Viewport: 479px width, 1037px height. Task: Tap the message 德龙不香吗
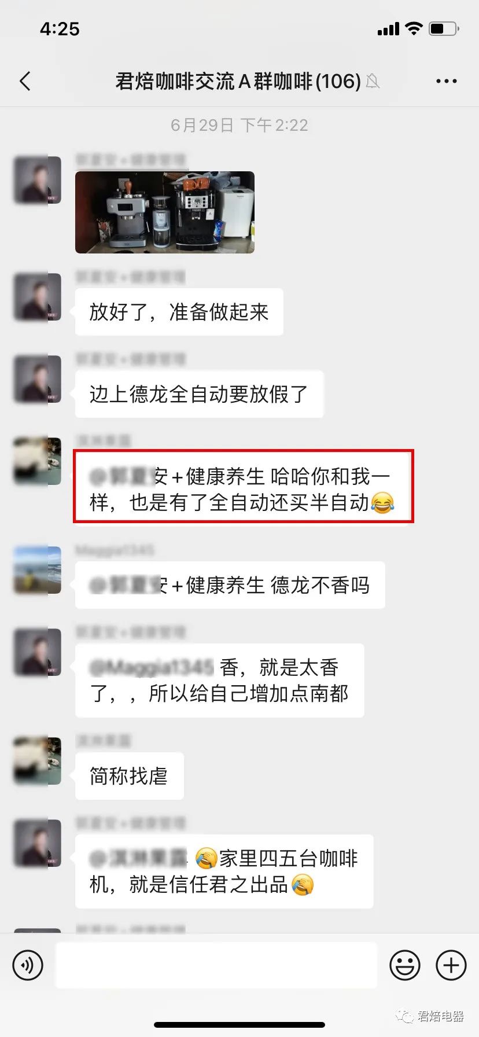click(230, 585)
